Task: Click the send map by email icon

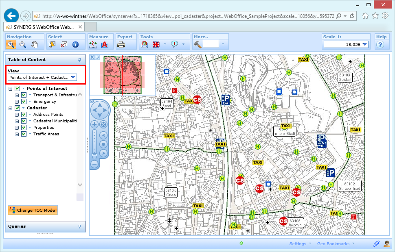Action: click(145, 45)
